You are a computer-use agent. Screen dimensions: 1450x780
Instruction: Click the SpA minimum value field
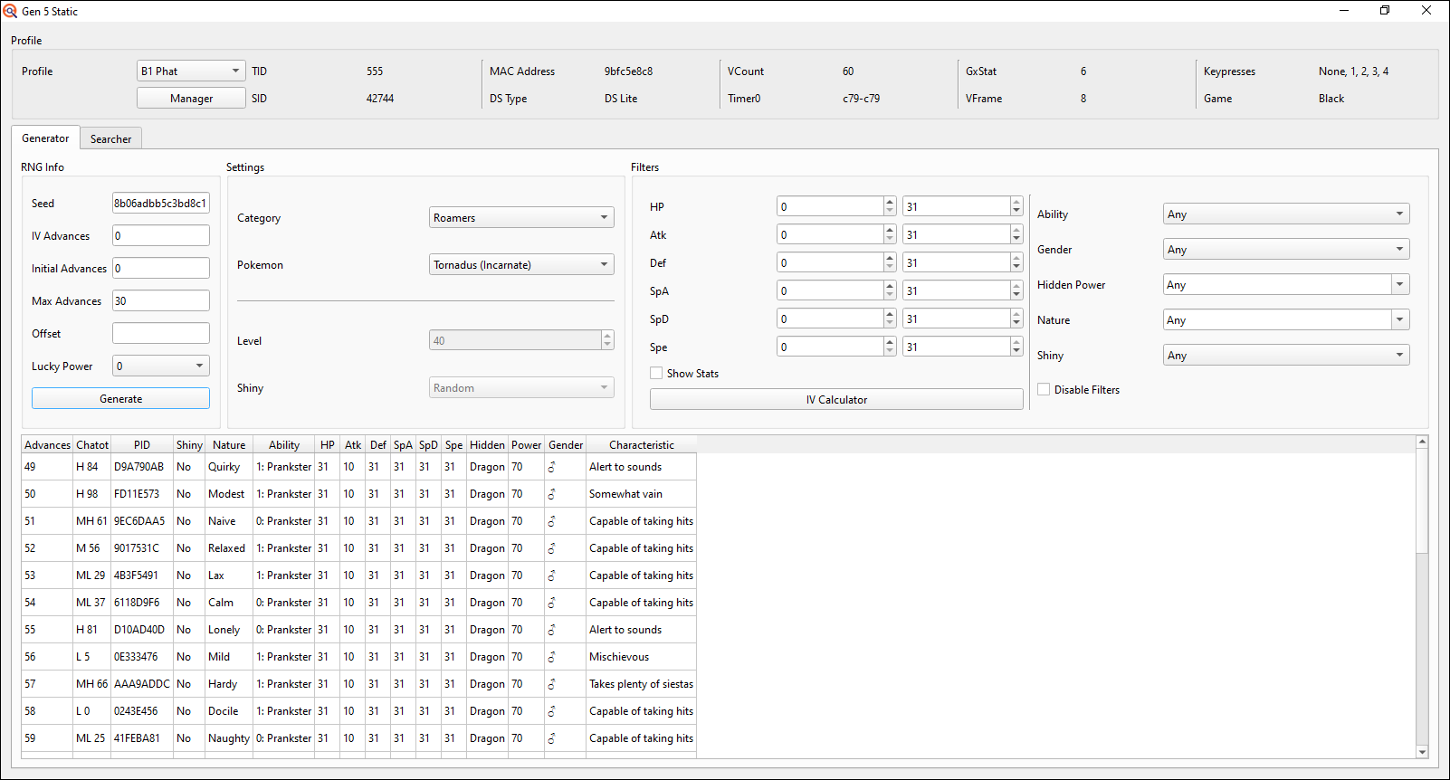pyautogui.click(x=830, y=290)
